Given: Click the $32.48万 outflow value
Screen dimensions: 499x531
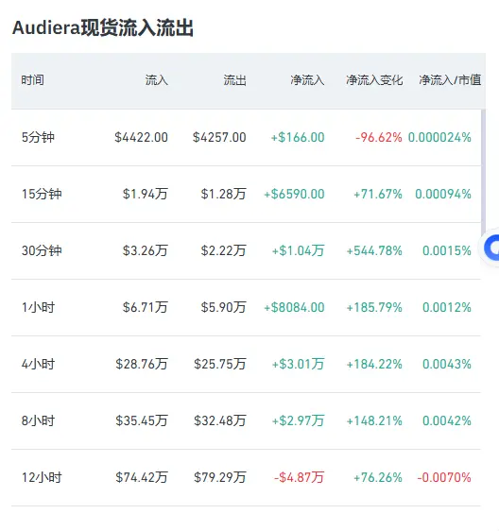Looking at the screenshot, I should (220, 420).
